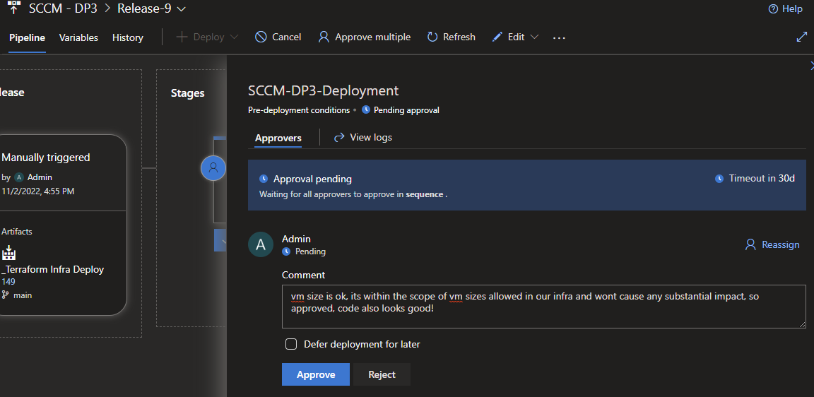
Task: Click the pre-deployment approver person icon on the stage
Action: pos(213,168)
